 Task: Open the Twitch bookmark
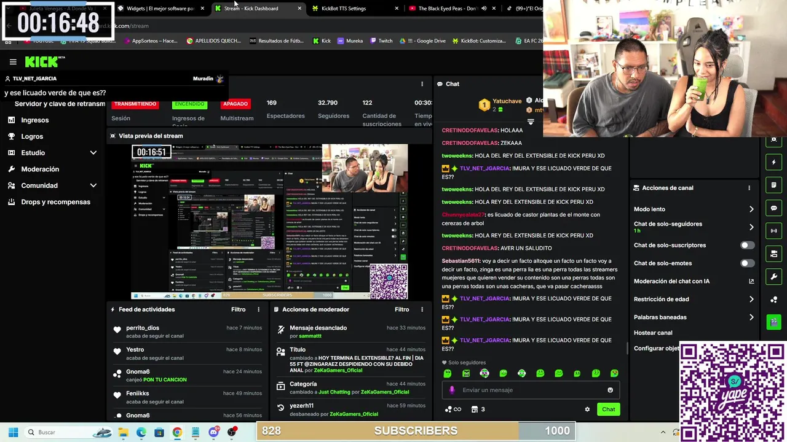pyautogui.click(x=381, y=41)
